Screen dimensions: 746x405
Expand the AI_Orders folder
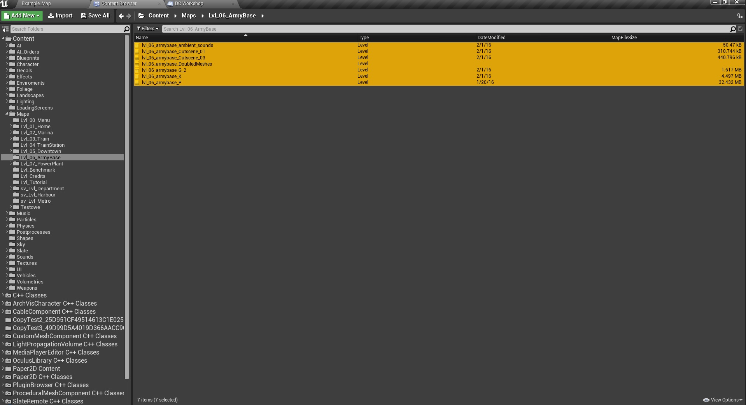pyautogui.click(x=7, y=52)
